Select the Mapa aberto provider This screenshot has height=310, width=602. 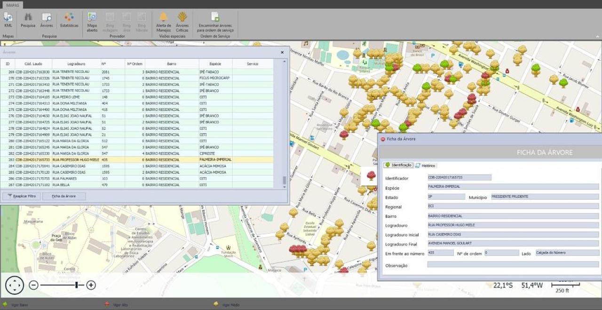(92, 22)
